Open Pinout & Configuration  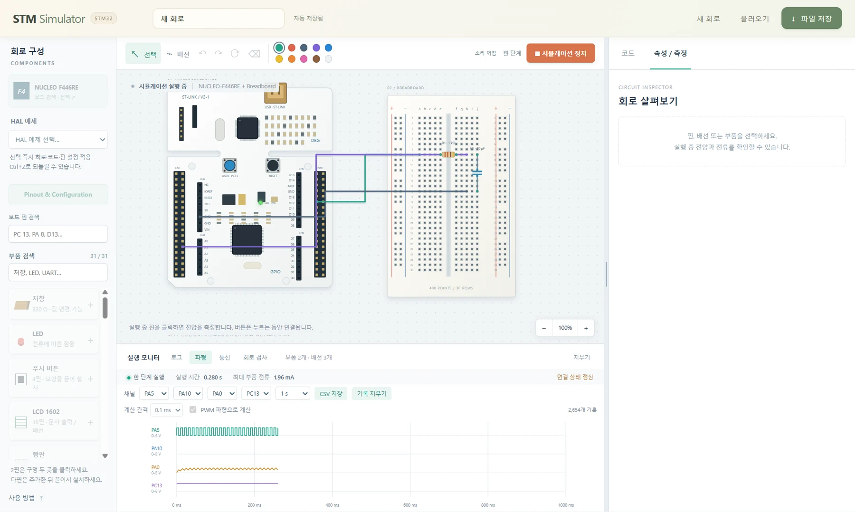point(58,194)
